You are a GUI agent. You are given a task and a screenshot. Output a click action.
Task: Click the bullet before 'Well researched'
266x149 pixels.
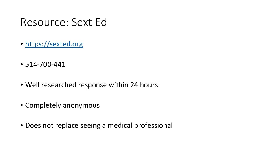coord(22,85)
